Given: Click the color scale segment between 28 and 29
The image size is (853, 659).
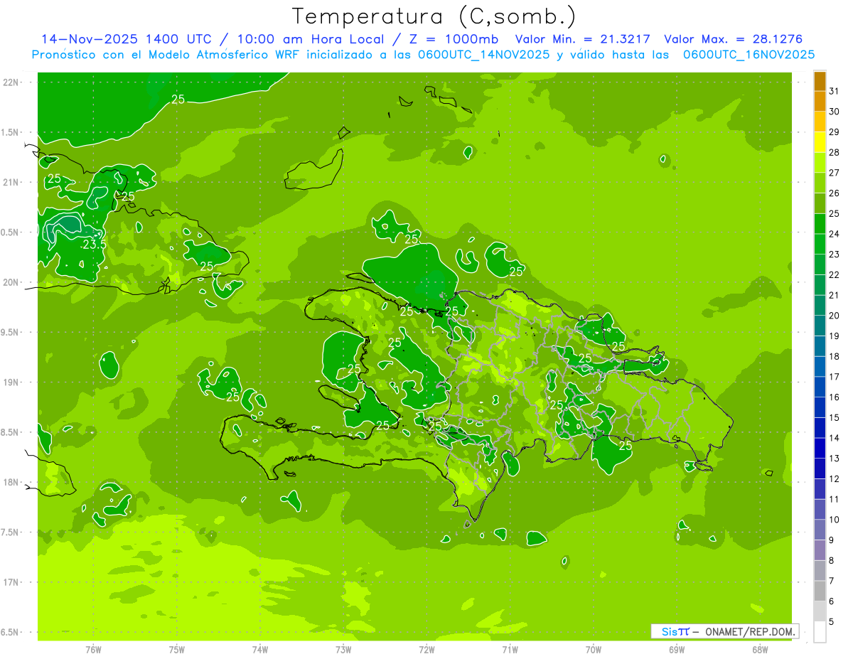Looking at the screenshot, I should (x=820, y=142).
